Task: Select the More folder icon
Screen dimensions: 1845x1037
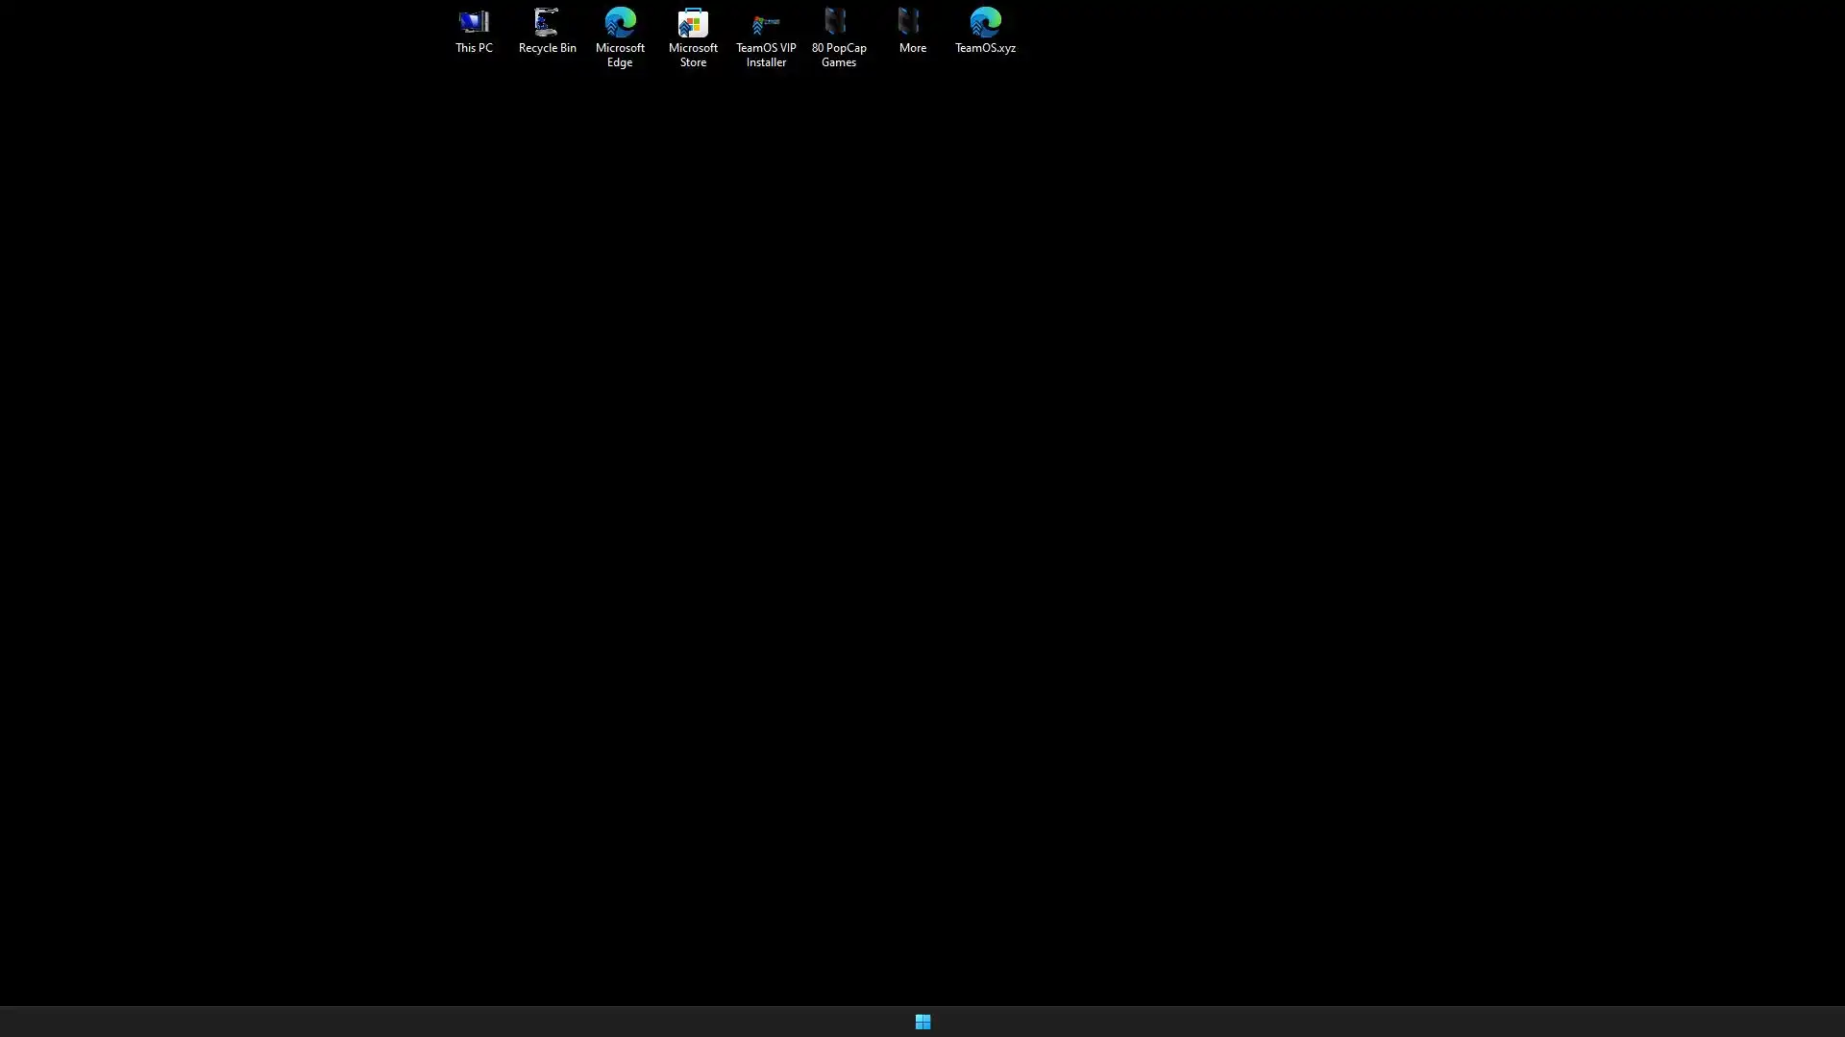Action: [x=912, y=22]
